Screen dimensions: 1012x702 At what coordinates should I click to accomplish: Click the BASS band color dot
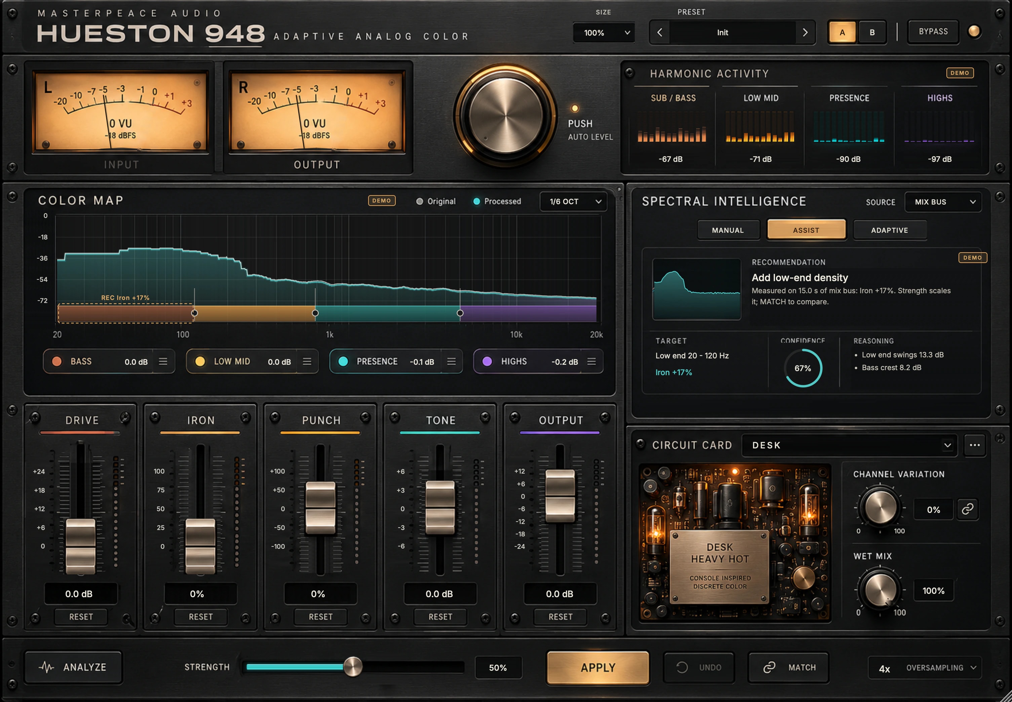(57, 361)
